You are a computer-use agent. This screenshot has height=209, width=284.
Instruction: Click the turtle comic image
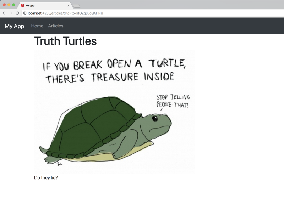(x=115, y=112)
